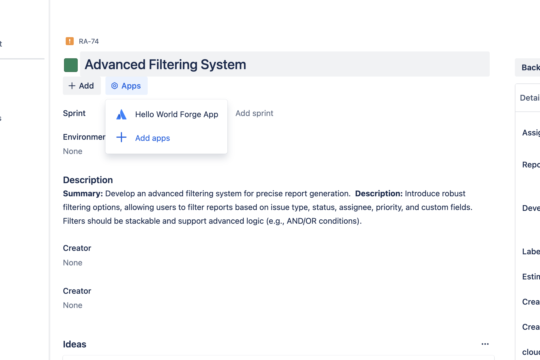Expand the Details panel header

point(528,98)
